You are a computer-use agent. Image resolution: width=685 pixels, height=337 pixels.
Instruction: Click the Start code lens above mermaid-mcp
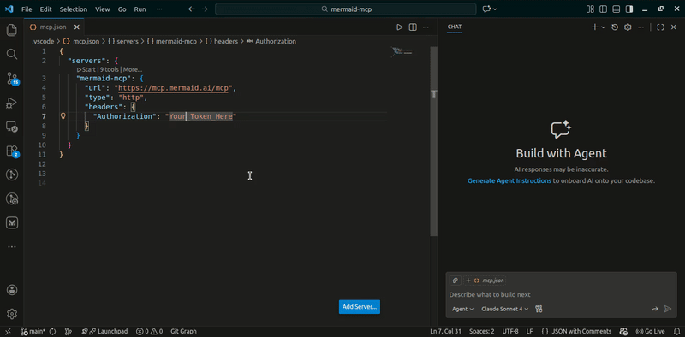pos(86,70)
